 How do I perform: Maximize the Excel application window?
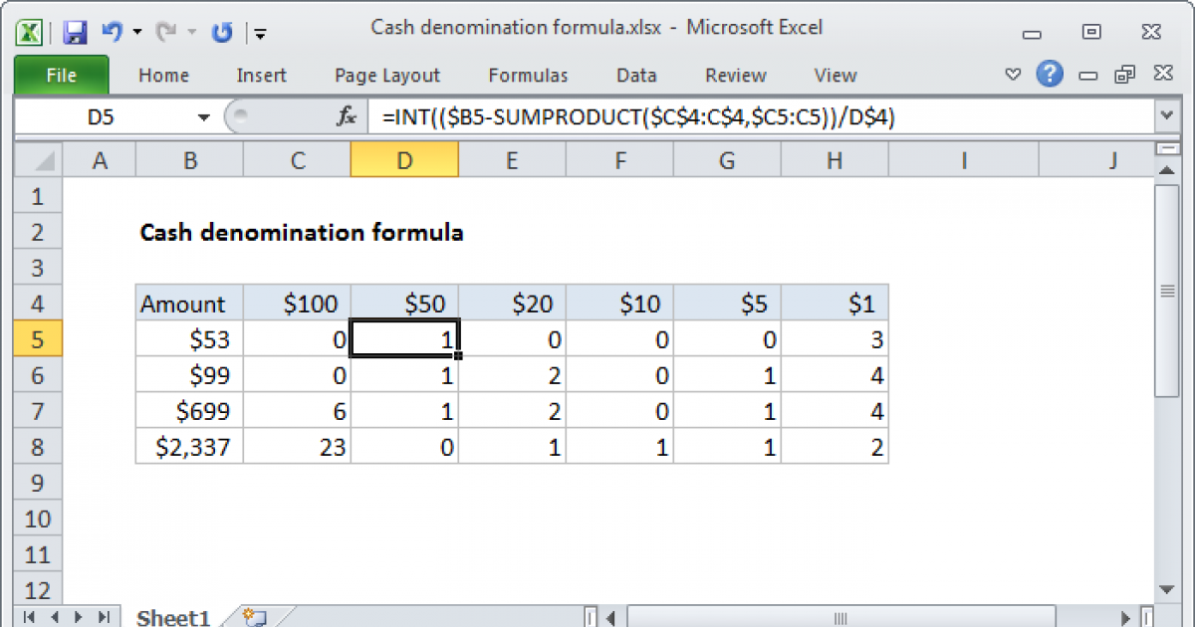pos(1092,32)
